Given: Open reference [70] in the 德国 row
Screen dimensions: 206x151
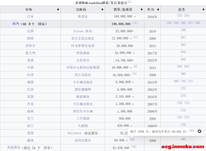Looking at the screenshot, I should click(x=183, y=81).
